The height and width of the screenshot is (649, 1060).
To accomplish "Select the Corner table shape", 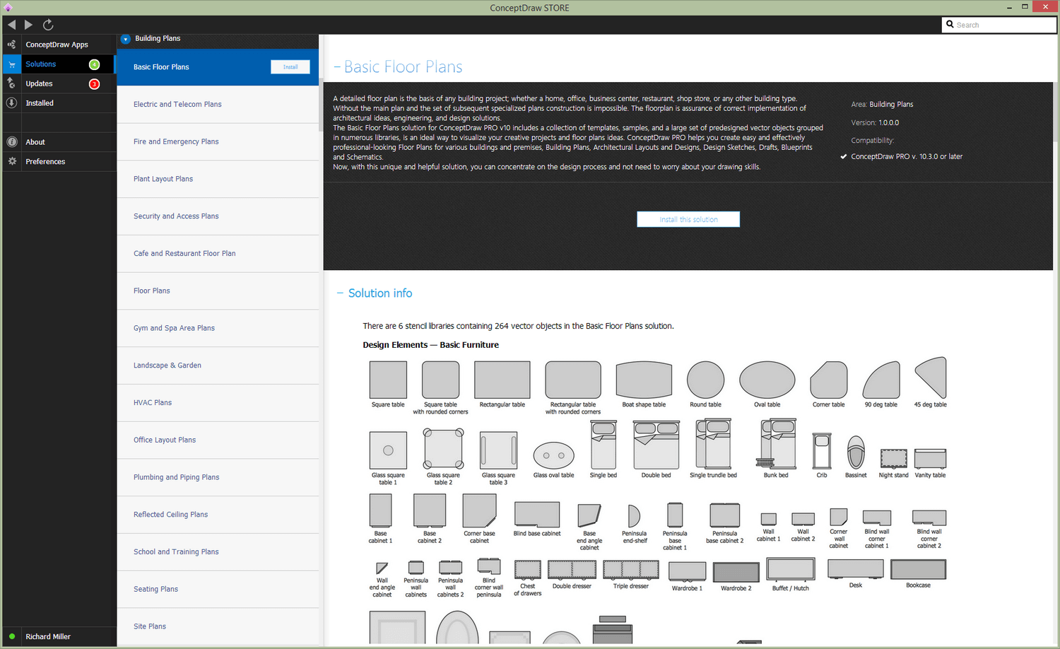I will (x=828, y=380).
